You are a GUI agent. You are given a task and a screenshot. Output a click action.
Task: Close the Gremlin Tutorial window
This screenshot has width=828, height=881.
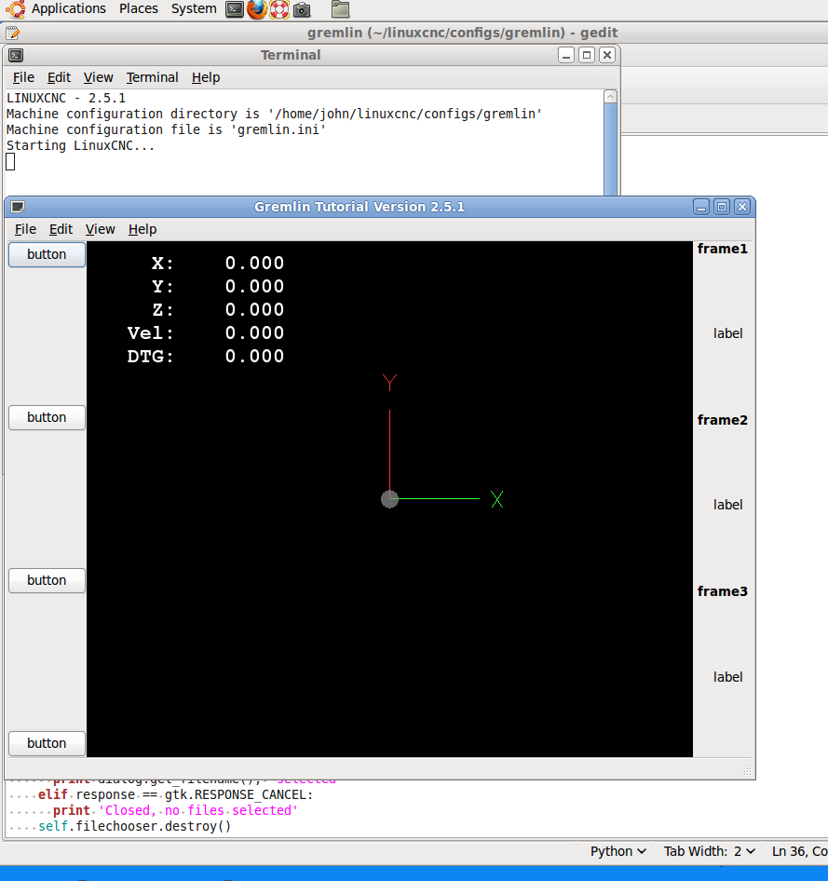742,207
